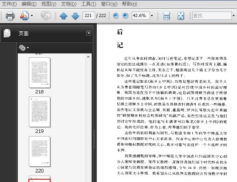Click the Print icon in toolbar
Viewport: 237px width, 182px height.
10,15
